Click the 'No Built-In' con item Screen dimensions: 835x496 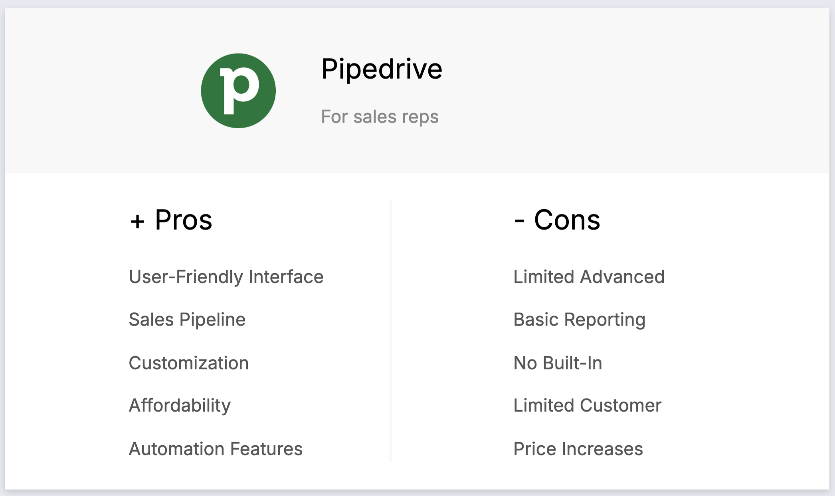click(558, 363)
